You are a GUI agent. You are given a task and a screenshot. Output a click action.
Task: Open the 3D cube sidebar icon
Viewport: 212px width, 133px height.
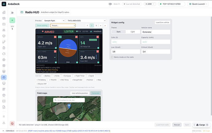[x=4, y=95]
